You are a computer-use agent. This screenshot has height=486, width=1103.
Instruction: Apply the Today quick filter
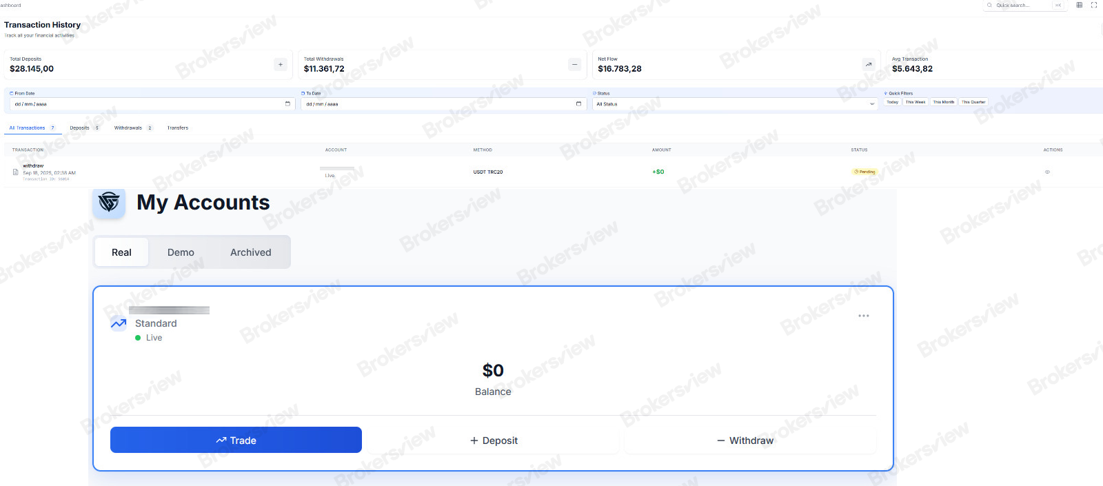[x=892, y=102]
